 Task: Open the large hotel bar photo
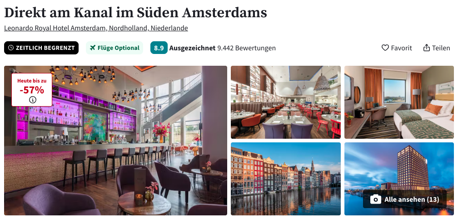[115, 141]
